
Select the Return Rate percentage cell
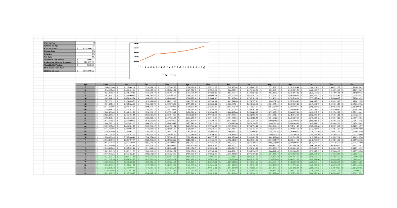86,51
